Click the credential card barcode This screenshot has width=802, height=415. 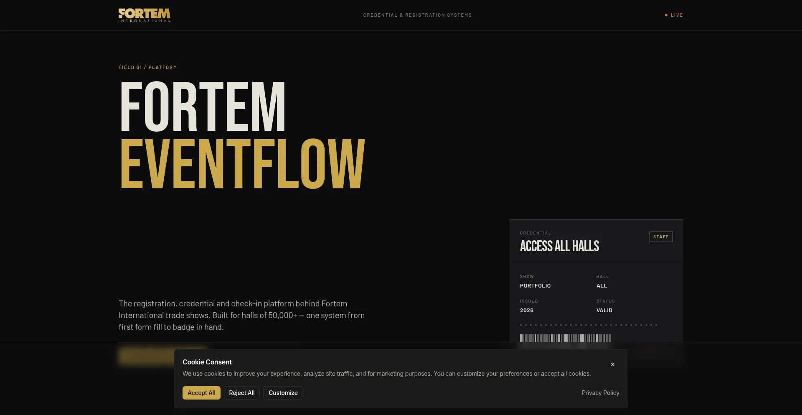tap(566, 338)
